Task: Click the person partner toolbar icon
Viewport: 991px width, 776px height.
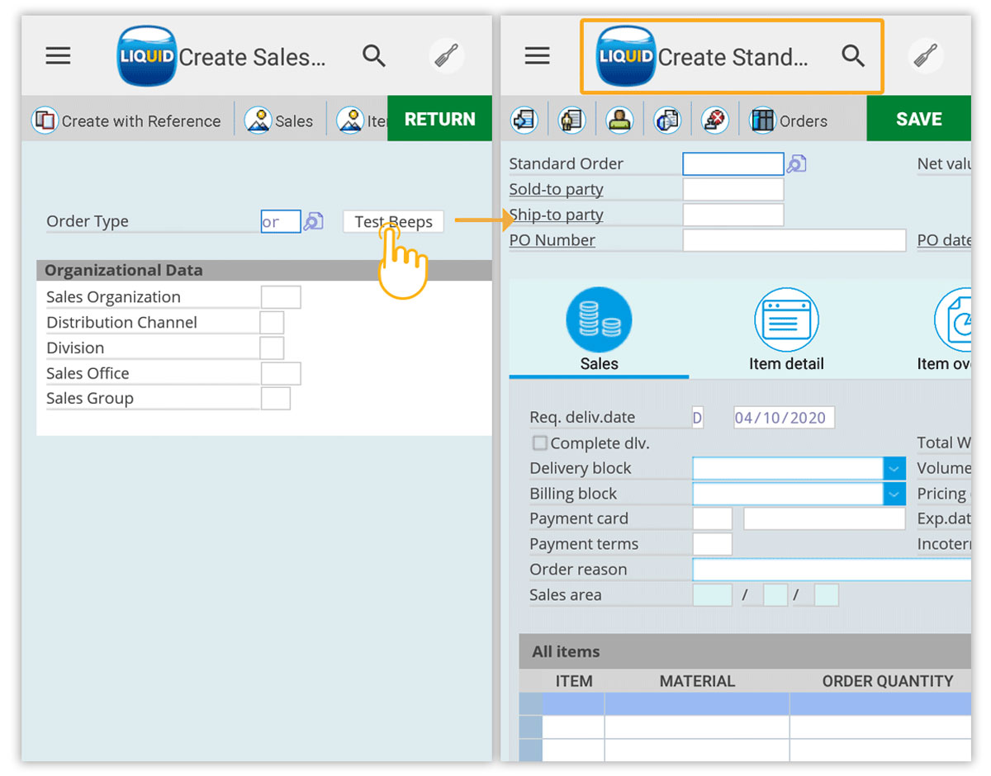Action: (x=619, y=121)
